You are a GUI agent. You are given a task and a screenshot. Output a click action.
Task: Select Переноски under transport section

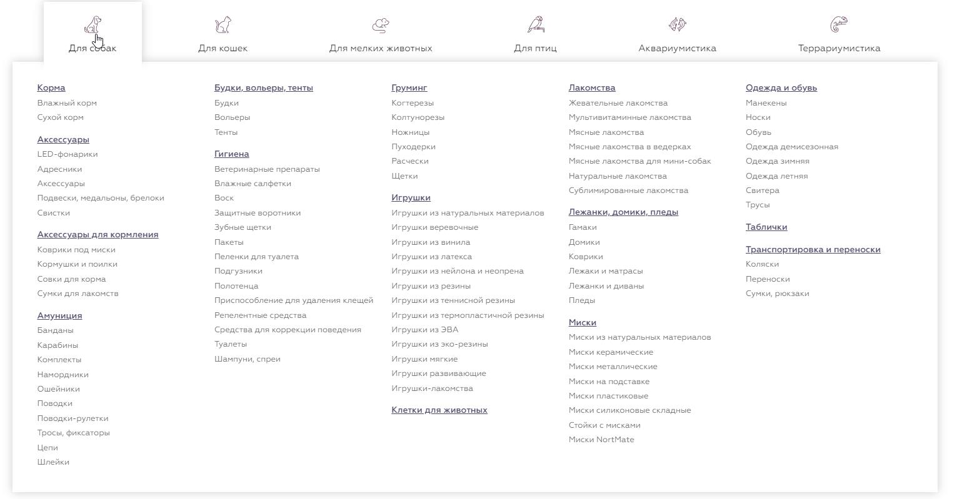(x=768, y=279)
